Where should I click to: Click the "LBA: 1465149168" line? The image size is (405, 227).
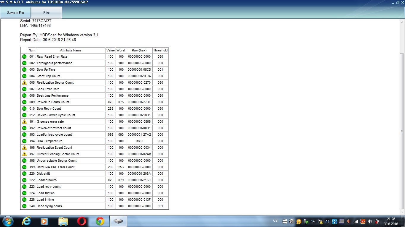36,25
